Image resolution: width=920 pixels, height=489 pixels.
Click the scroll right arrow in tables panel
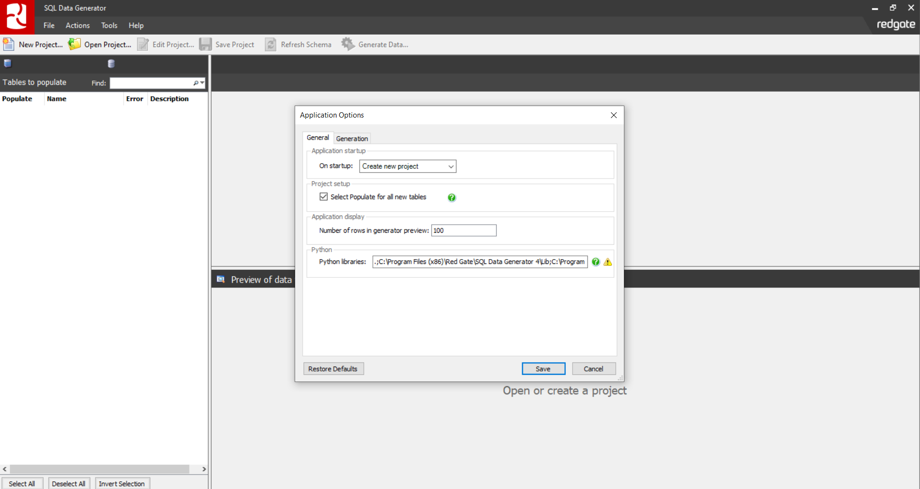(204, 469)
